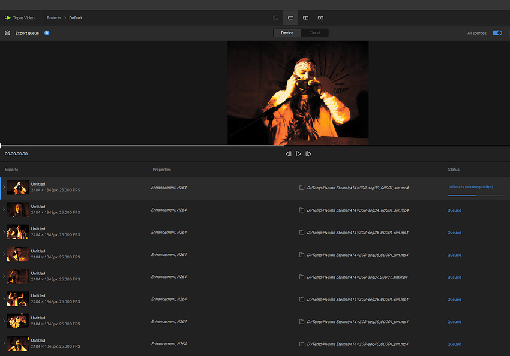This screenshot has height=356, width=510.
Task: Select the single view layout icon
Action: (290, 18)
